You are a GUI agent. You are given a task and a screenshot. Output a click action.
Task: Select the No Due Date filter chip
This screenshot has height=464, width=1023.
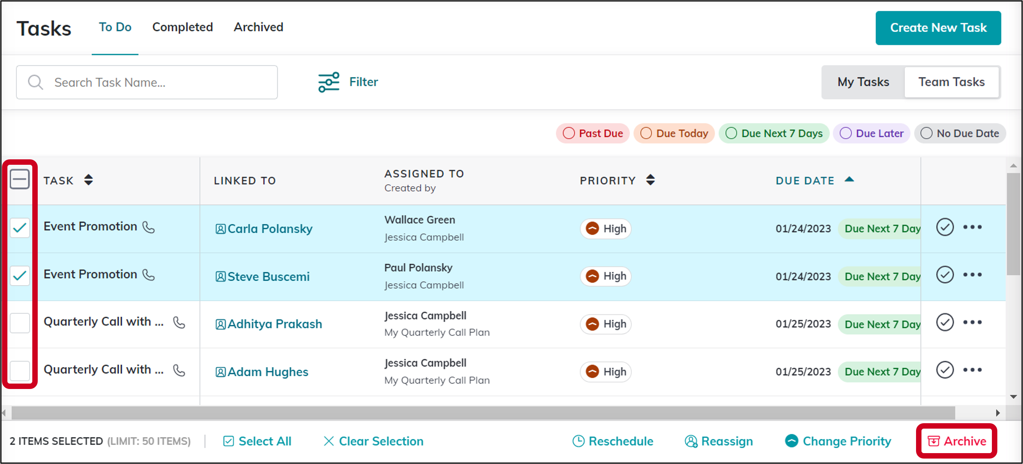coord(960,133)
